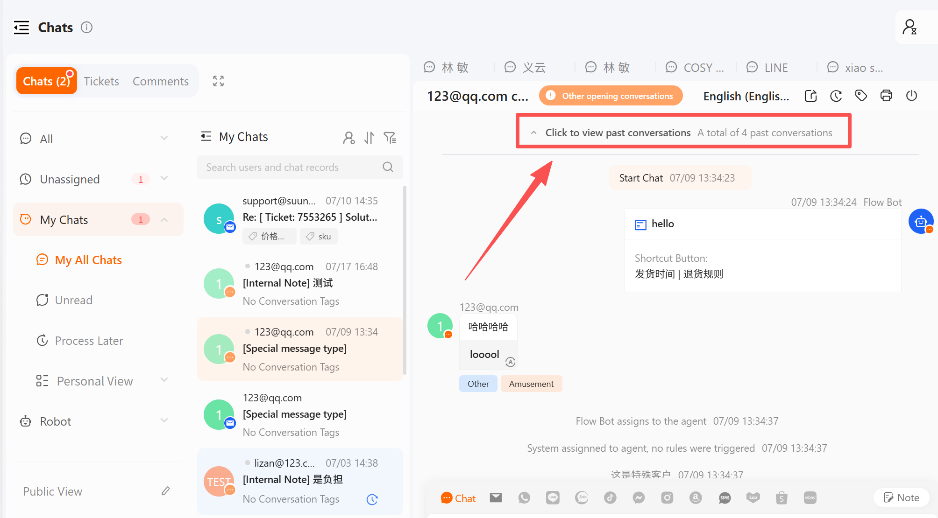Viewport: 938px width, 518px height.
Task: Select the Chat reply mode
Action: [x=458, y=498]
